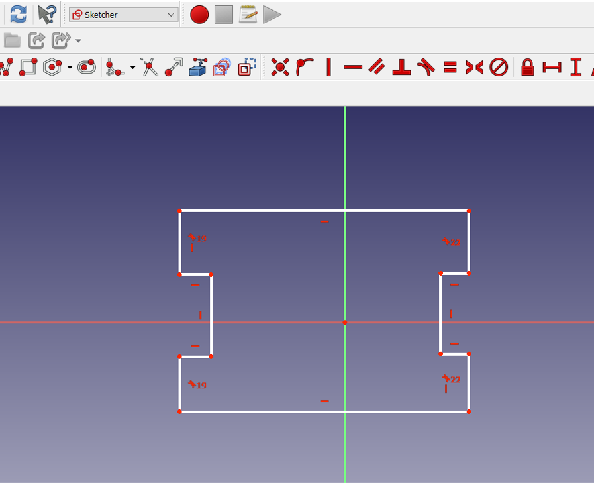Select vertical constraint marker in left notch
The width and height of the screenshot is (594, 483).
[201, 315]
